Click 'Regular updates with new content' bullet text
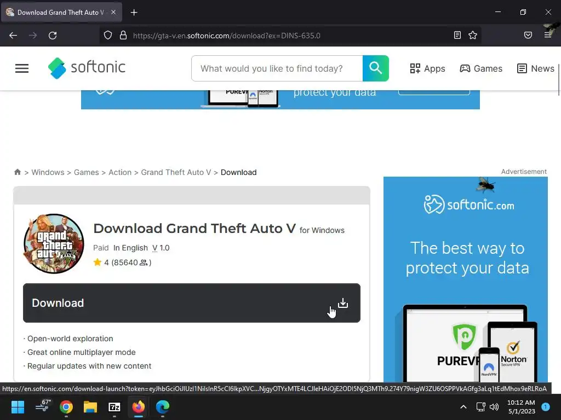 [x=89, y=366]
